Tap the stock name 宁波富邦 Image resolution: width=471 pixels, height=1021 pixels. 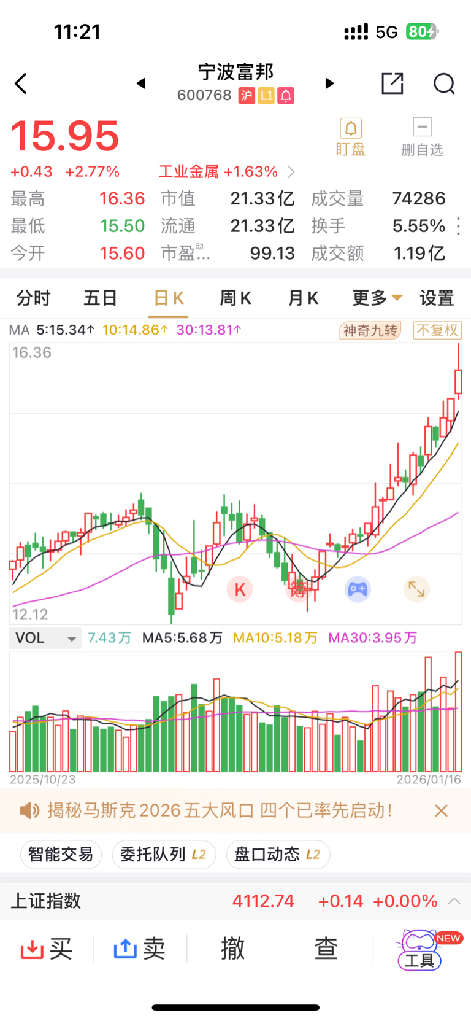point(235,72)
